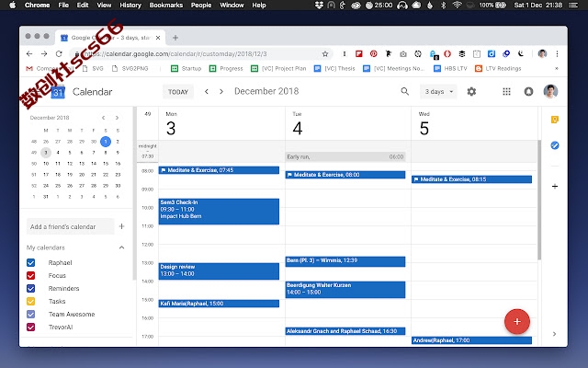This screenshot has height=368, width=588.
Task: Open Chrome Edit menu
Action: pyautogui.click(x=83, y=5)
